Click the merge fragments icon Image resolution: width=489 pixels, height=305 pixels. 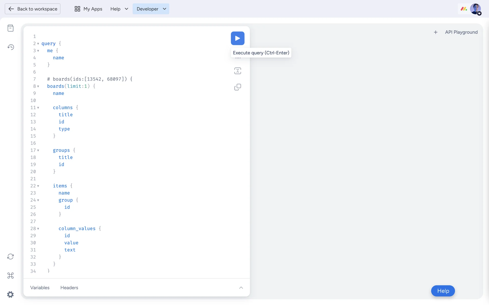(237, 71)
